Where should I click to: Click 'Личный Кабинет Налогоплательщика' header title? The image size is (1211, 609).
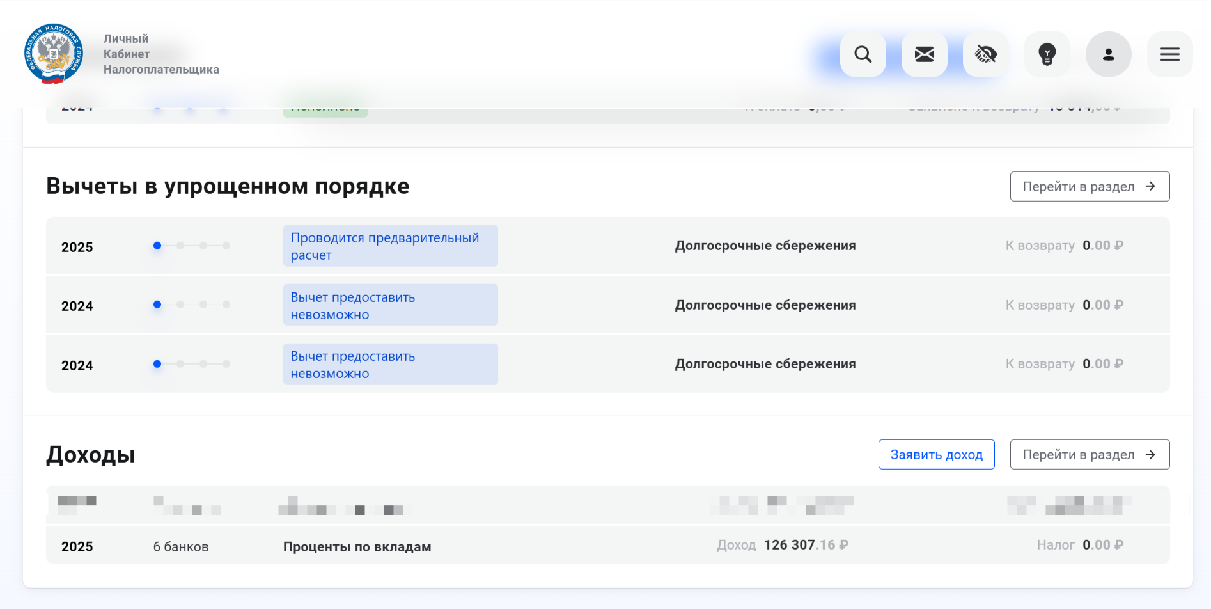[161, 54]
